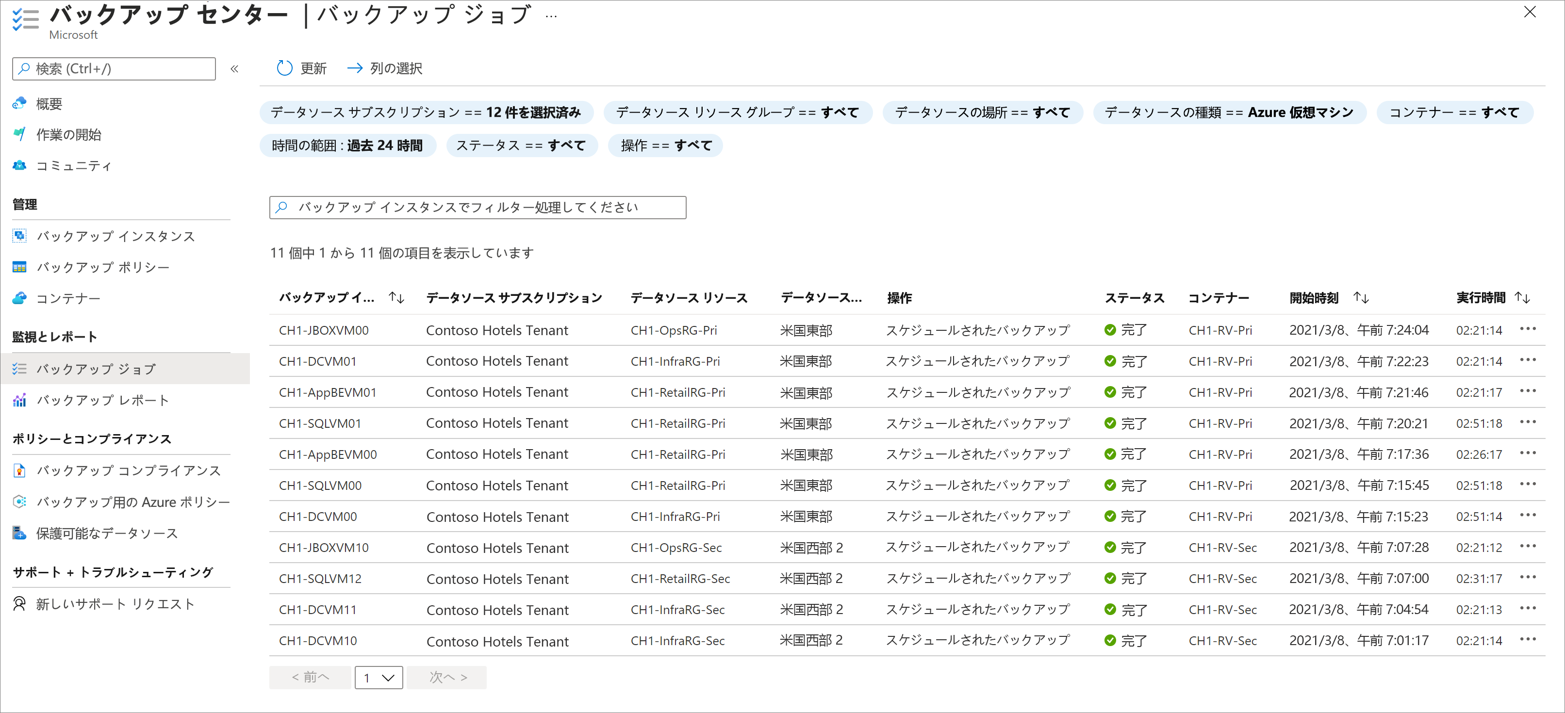Close the バックアップ センター blade
Screen dimensions: 1565x713
1530,12
